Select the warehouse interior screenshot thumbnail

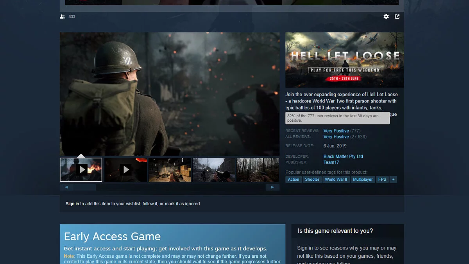point(170,170)
